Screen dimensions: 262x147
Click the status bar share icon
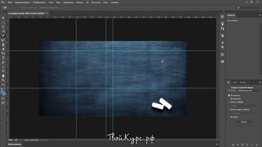(x=16, y=140)
